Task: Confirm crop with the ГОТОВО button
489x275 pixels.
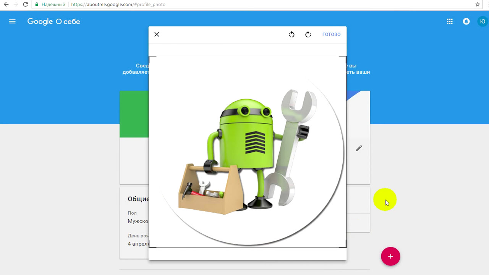Action: point(331,34)
